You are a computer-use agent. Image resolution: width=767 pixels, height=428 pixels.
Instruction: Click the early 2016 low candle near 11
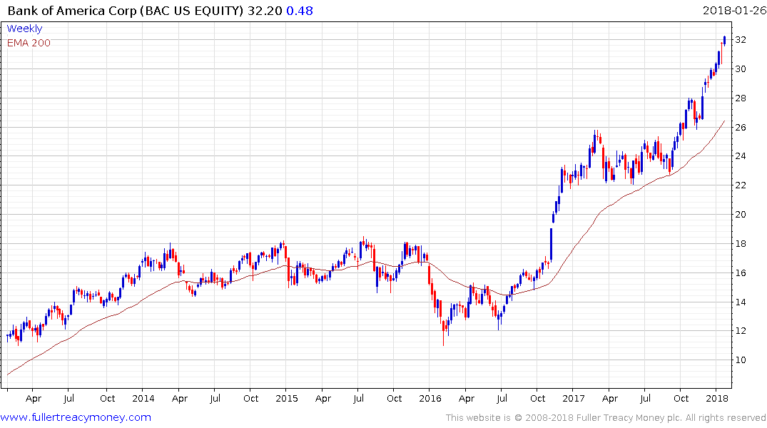pyautogui.click(x=444, y=333)
